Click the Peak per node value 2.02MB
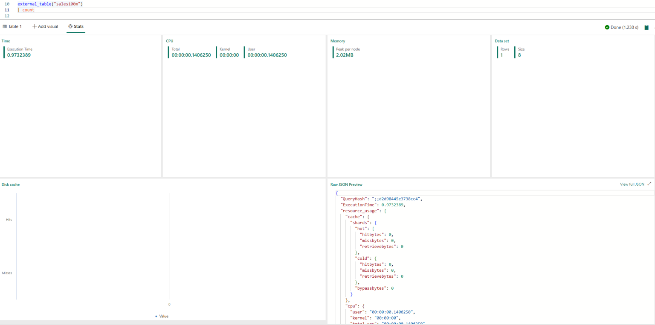The height and width of the screenshot is (325, 655). click(x=345, y=55)
